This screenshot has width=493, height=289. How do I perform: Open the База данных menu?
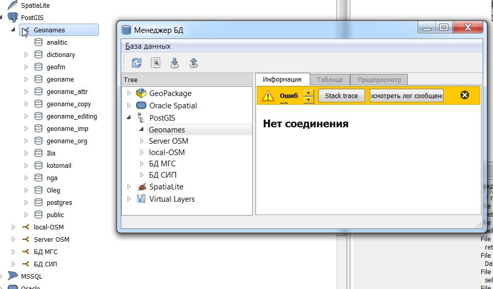[x=148, y=46]
